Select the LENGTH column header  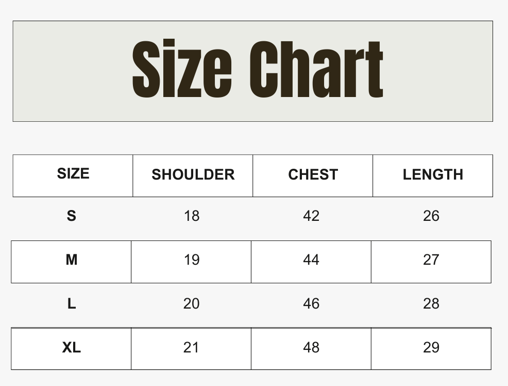pyautogui.click(x=433, y=176)
